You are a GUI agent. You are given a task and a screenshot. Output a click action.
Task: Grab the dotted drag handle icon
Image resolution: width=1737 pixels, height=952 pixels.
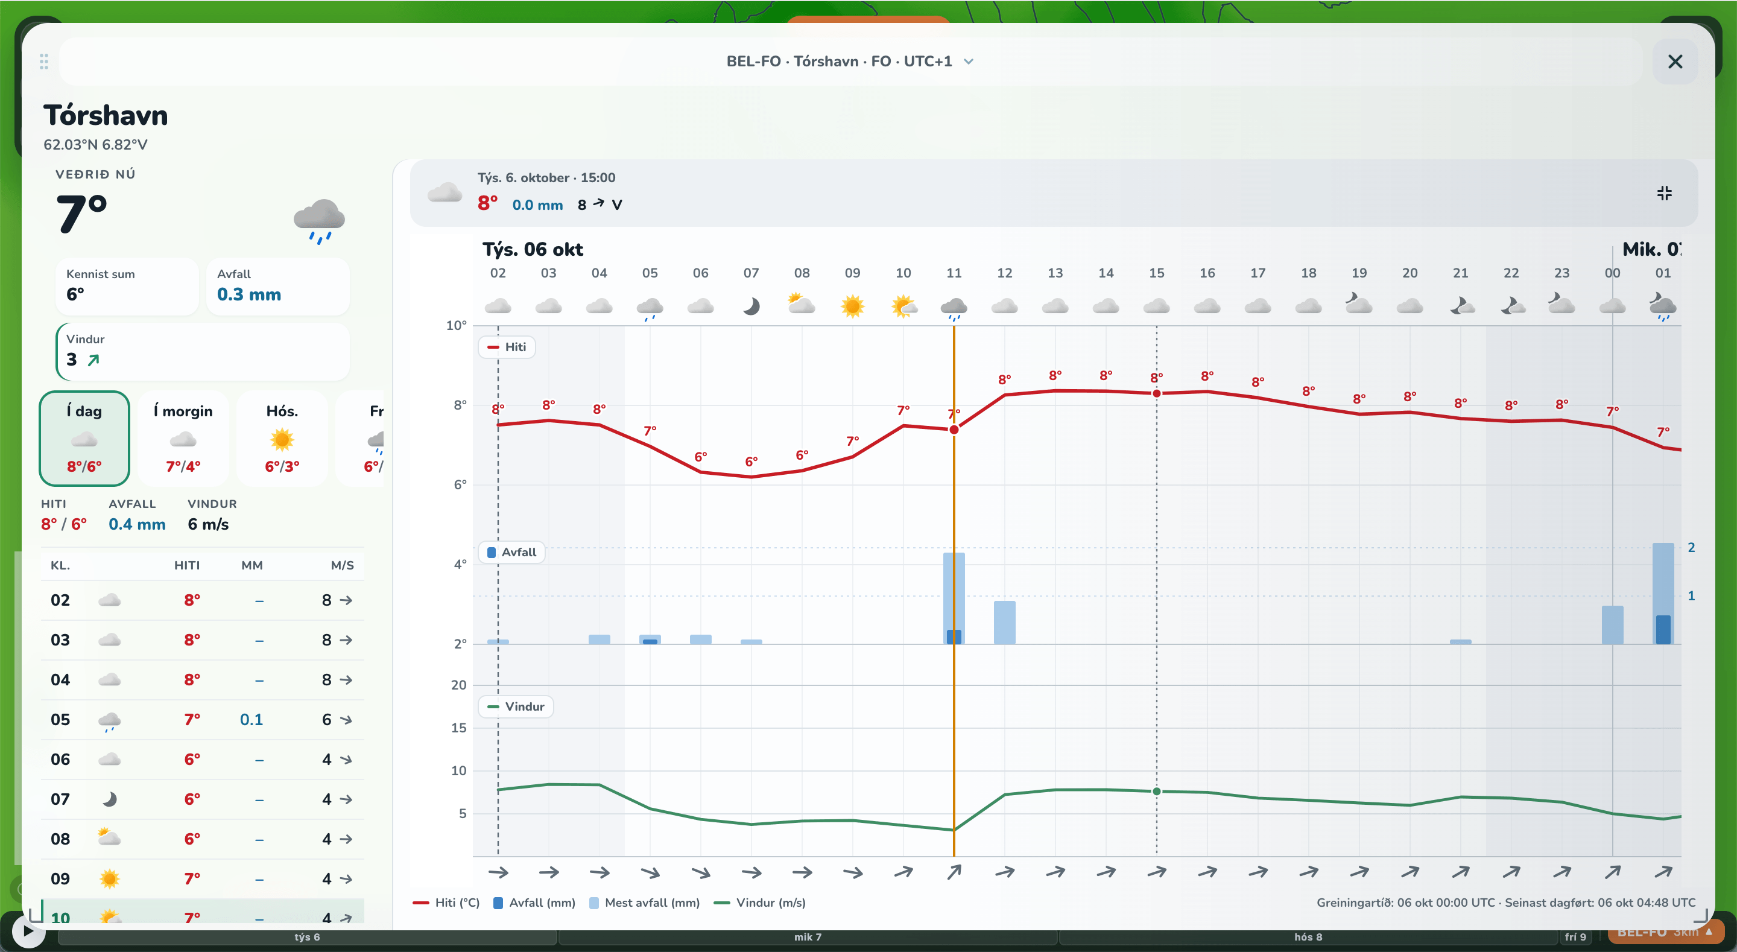point(44,62)
